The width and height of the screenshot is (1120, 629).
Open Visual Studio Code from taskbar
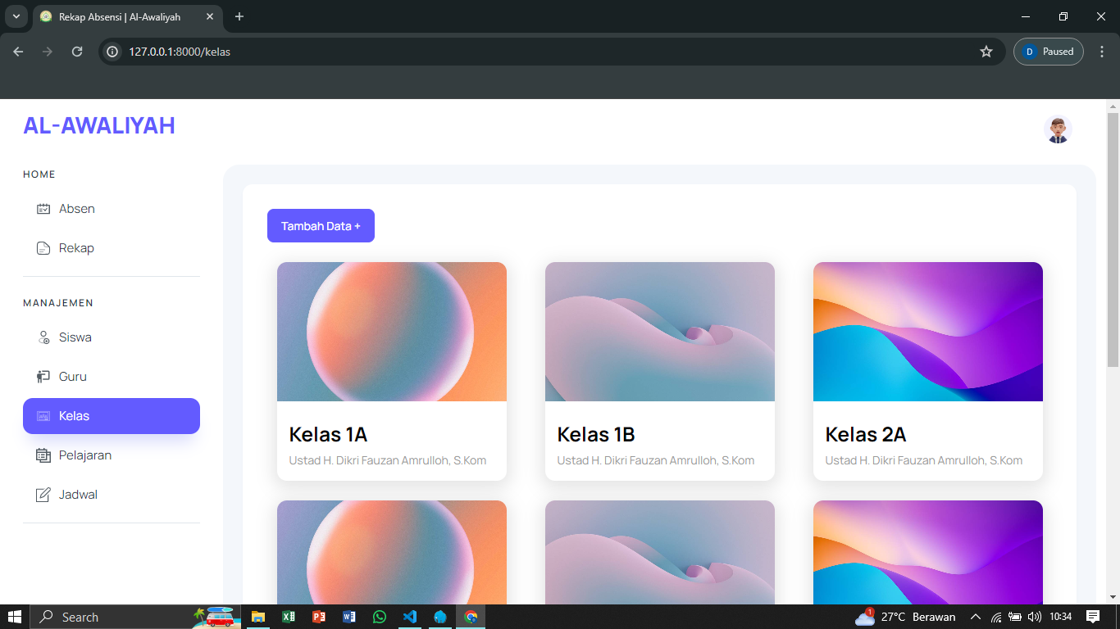pos(410,617)
